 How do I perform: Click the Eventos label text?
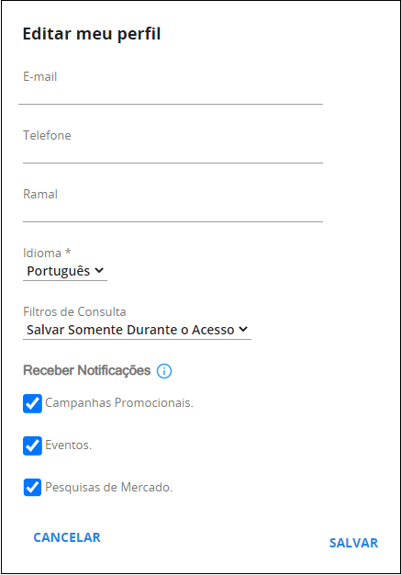coord(69,445)
